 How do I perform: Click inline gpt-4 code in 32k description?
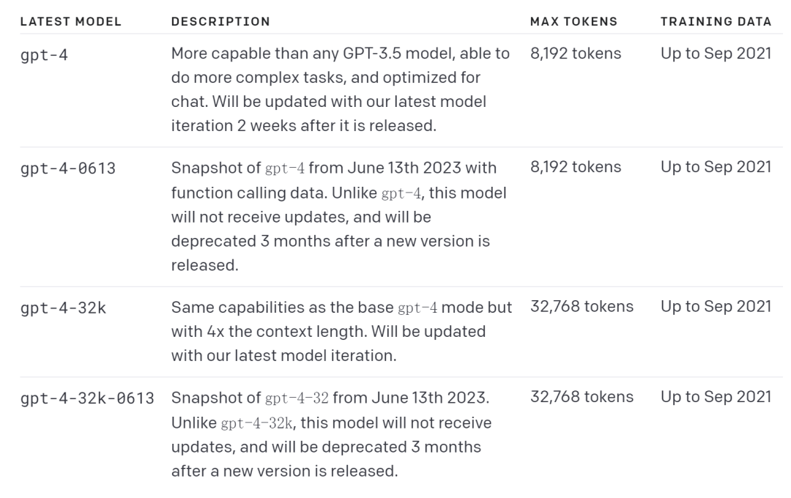click(x=417, y=308)
